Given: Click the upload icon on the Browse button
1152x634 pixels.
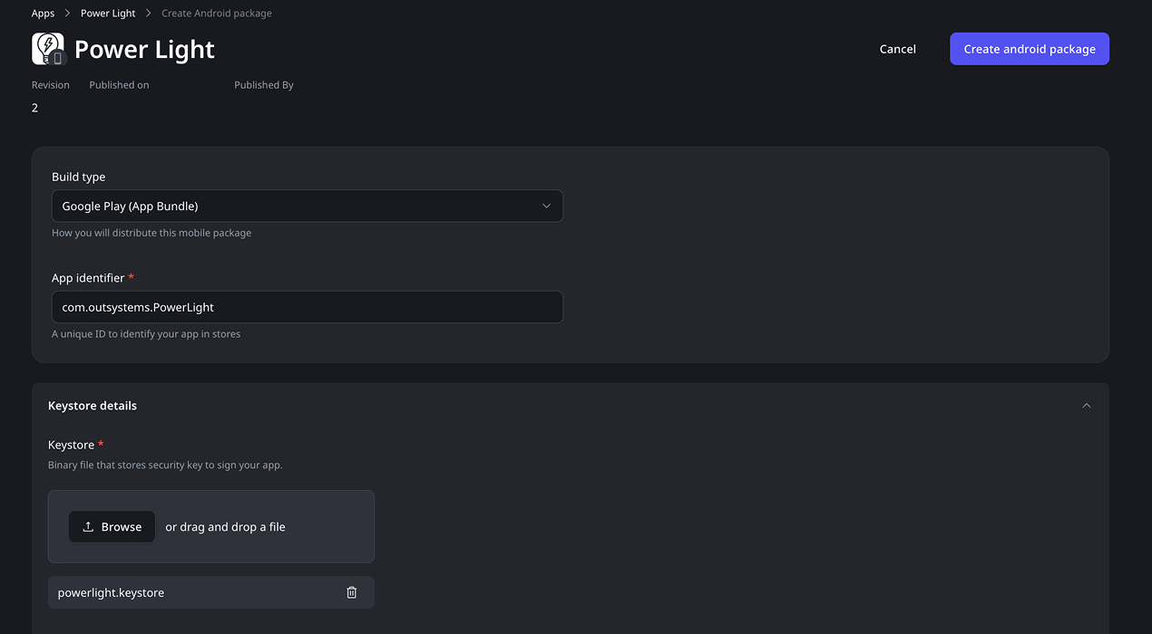Looking at the screenshot, I should pyautogui.click(x=88, y=526).
